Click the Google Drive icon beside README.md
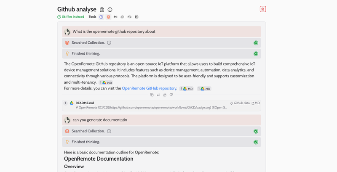 pos(72,103)
